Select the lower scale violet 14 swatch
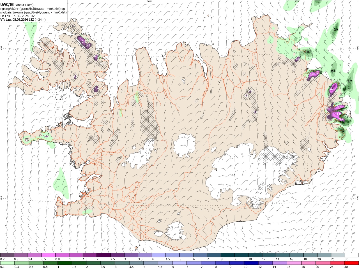The image size is (359, 269). (279, 263)
